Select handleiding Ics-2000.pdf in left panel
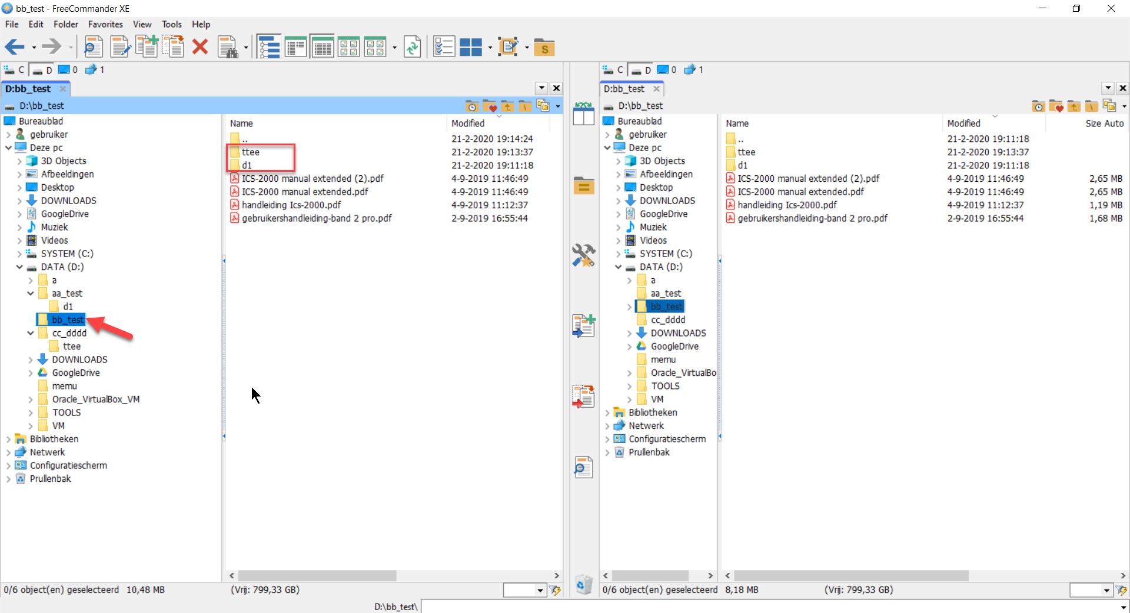The height and width of the screenshot is (613, 1130). (x=291, y=205)
